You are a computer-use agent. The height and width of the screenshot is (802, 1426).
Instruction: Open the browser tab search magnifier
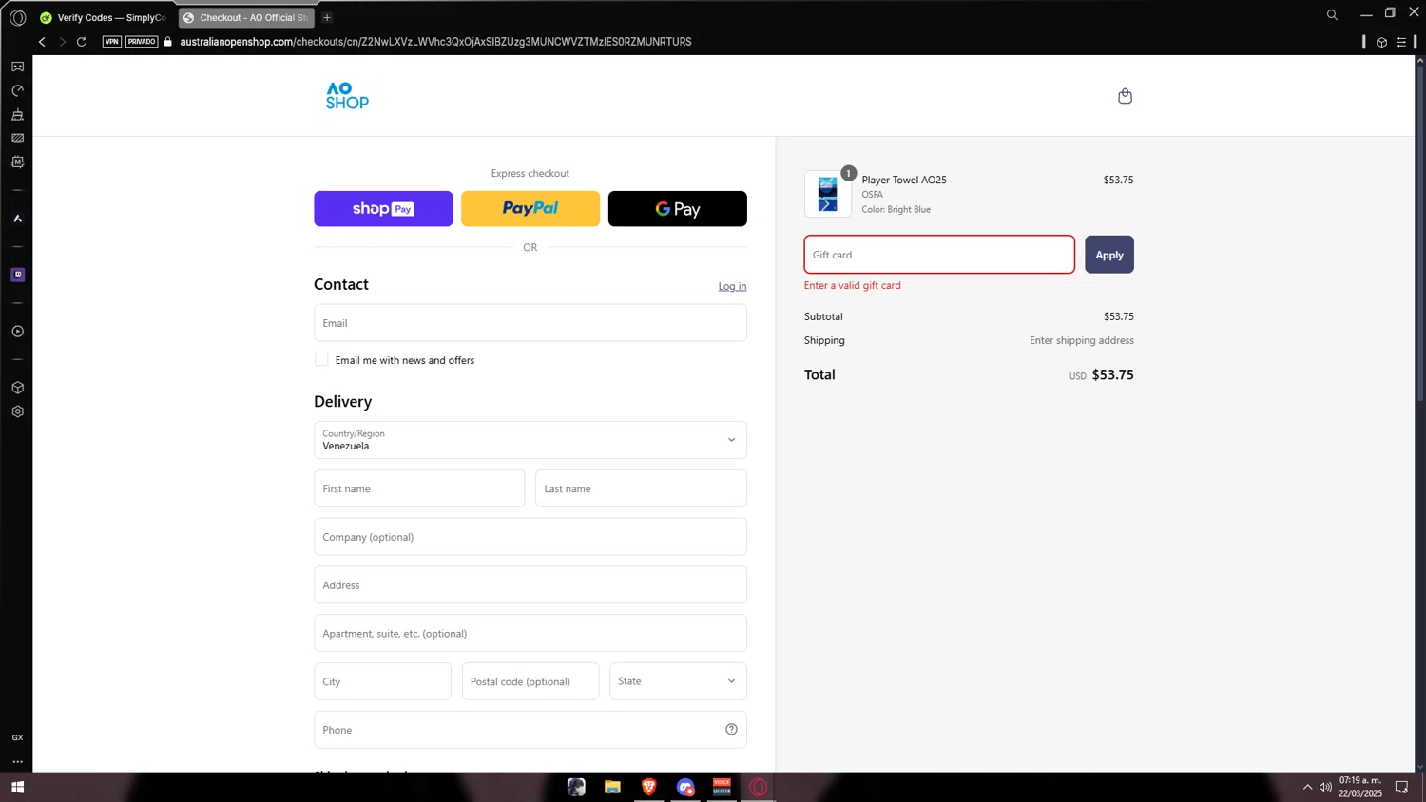(1332, 15)
